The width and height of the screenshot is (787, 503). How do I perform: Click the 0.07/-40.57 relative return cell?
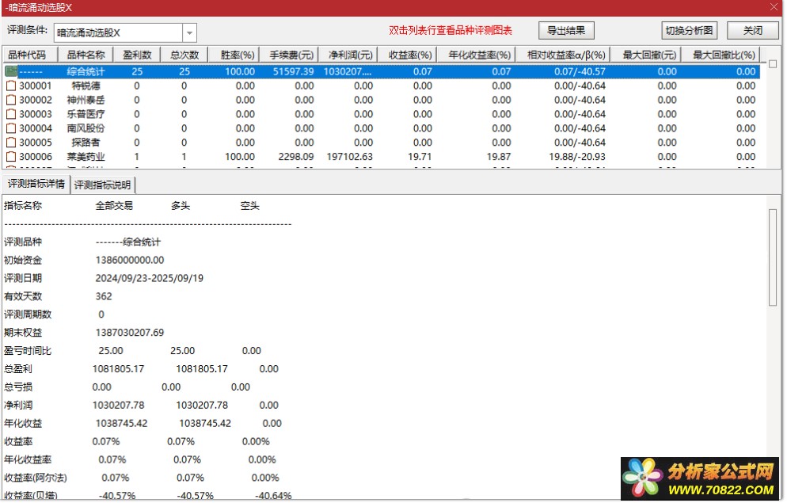point(580,72)
